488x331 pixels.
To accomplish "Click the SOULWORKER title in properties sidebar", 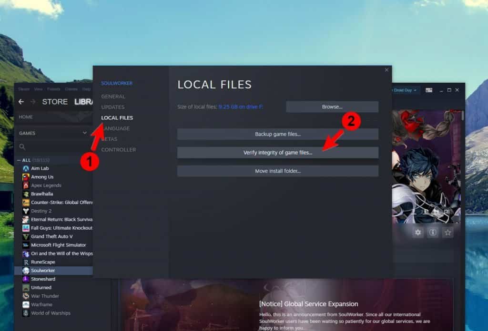I will [117, 83].
